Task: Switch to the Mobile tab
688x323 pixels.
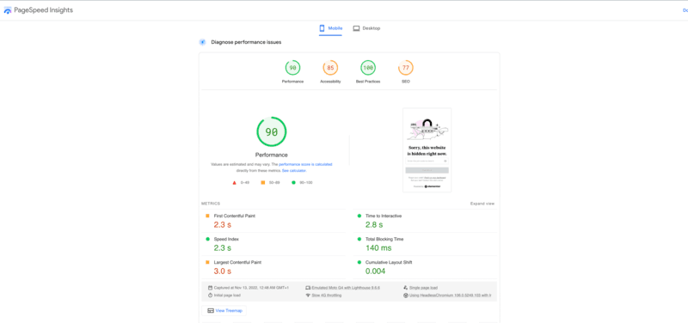Action: pyautogui.click(x=330, y=28)
